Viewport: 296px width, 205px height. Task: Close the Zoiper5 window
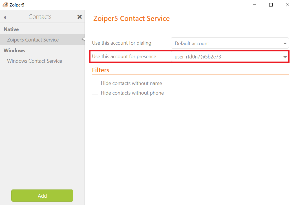point(287,5)
